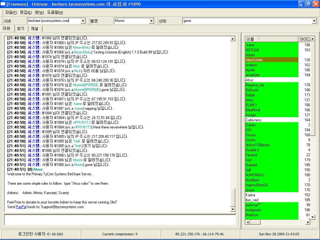Select user Admin in the list
320x240 pixels.
pyautogui.click(x=272, y=55)
